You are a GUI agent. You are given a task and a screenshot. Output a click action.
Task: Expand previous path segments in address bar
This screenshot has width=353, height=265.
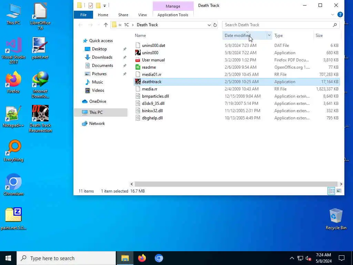click(120, 25)
